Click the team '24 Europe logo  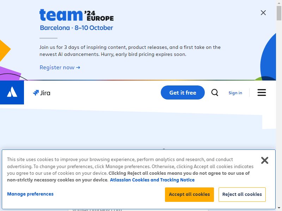click(x=76, y=15)
